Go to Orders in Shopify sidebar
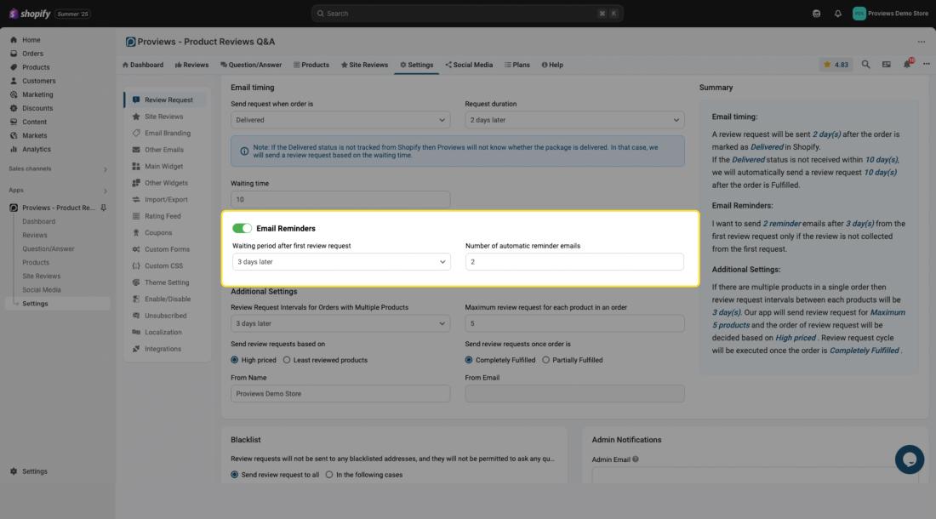 (x=32, y=54)
